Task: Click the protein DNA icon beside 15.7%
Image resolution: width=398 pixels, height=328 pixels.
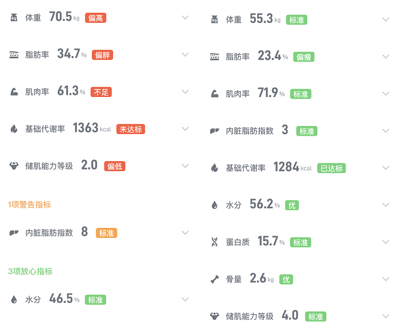Action: pos(215,242)
